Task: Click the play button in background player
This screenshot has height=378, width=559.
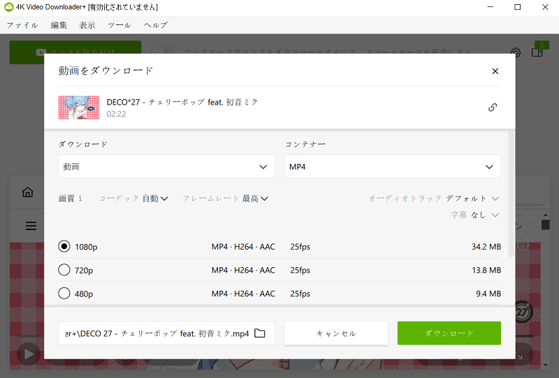Action: point(29,354)
